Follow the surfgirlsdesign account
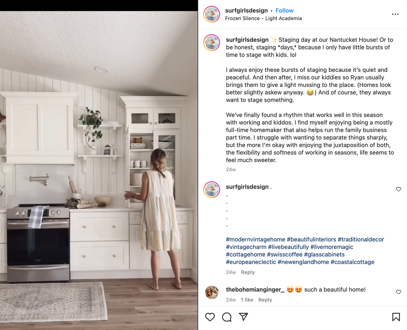The height and width of the screenshot is (330, 407). [284, 11]
